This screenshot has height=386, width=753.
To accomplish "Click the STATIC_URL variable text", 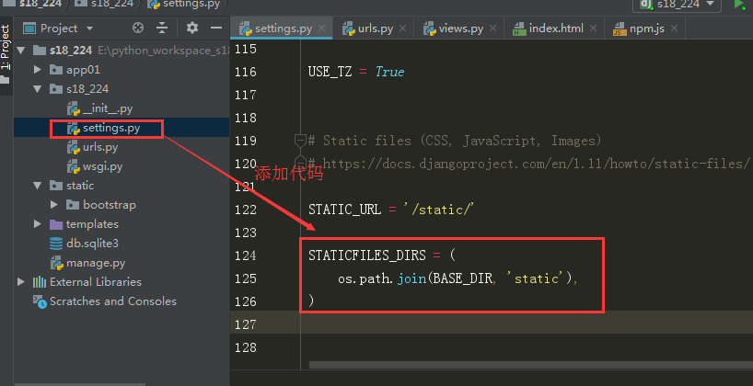I will (x=345, y=210).
